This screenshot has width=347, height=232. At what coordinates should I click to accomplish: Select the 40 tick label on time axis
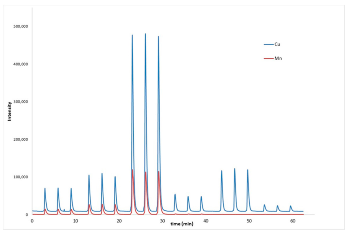click(x=205, y=221)
